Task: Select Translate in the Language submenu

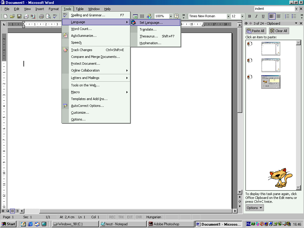Action: (156, 29)
